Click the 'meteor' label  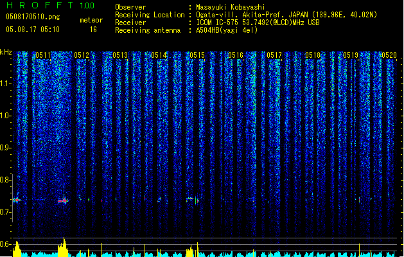point(91,20)
